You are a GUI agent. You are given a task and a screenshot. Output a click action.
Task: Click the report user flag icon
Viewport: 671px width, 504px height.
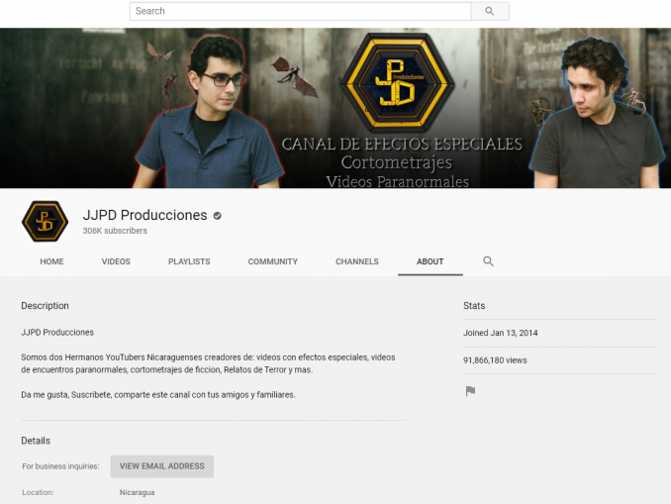(x=470, y=391)
